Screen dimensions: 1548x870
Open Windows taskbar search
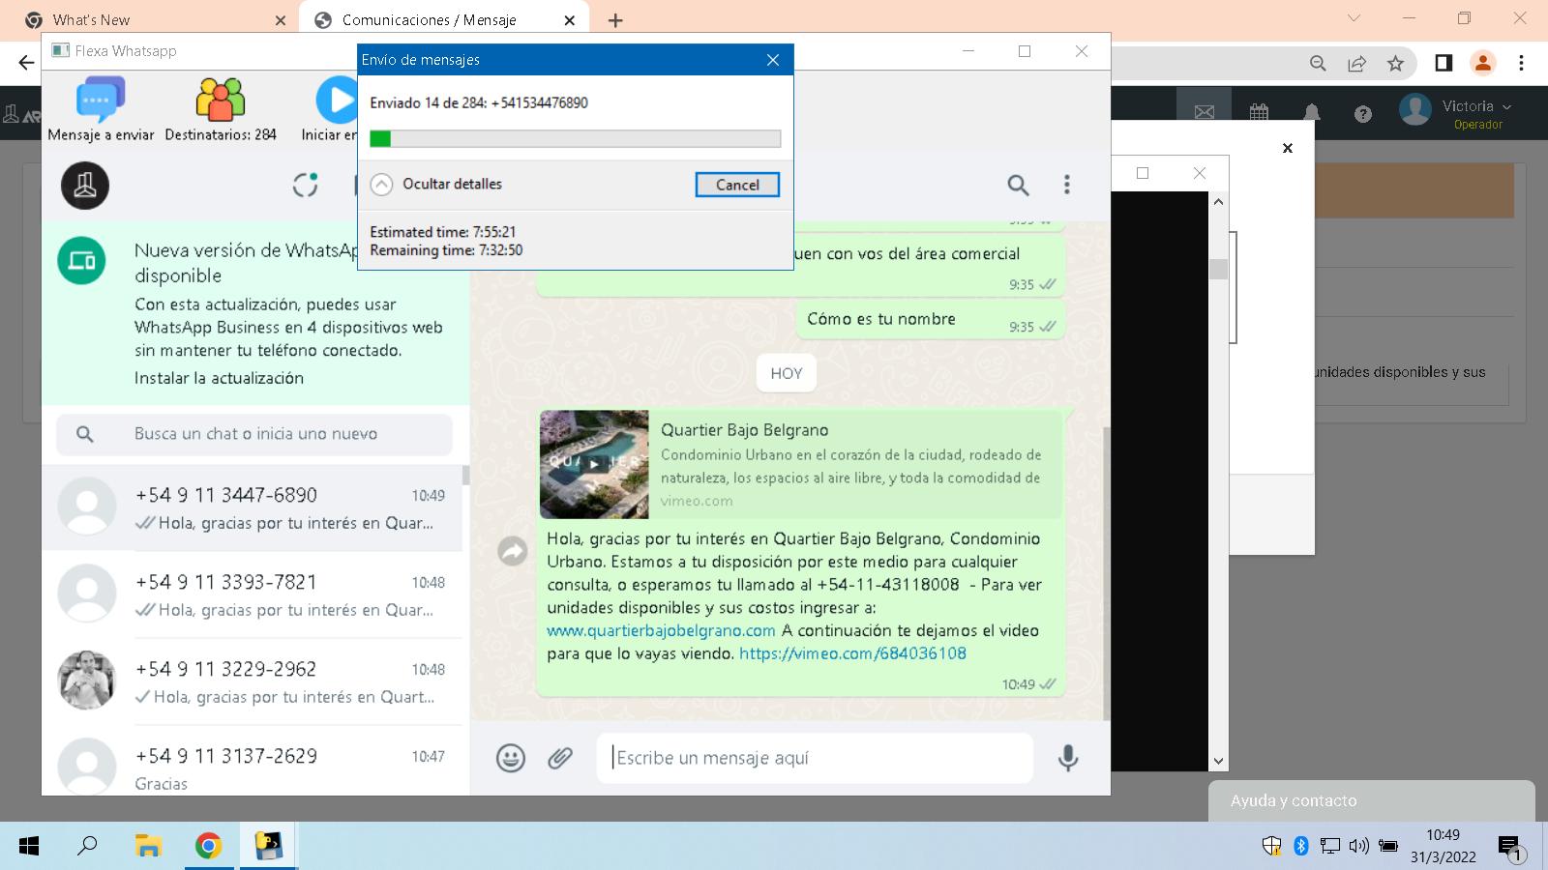87,846
